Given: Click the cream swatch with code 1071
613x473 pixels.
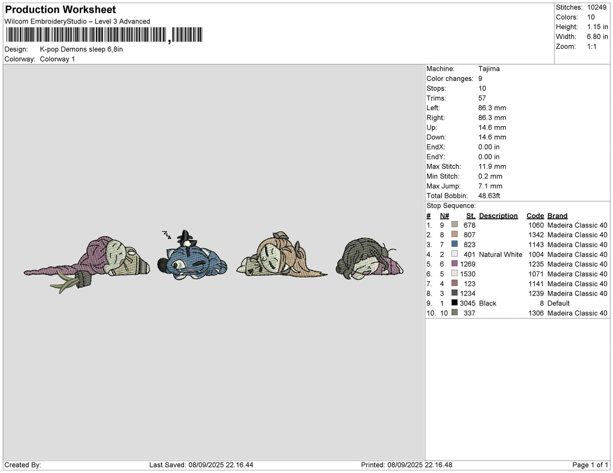Looking at the screenshot, I should (454, 273).
